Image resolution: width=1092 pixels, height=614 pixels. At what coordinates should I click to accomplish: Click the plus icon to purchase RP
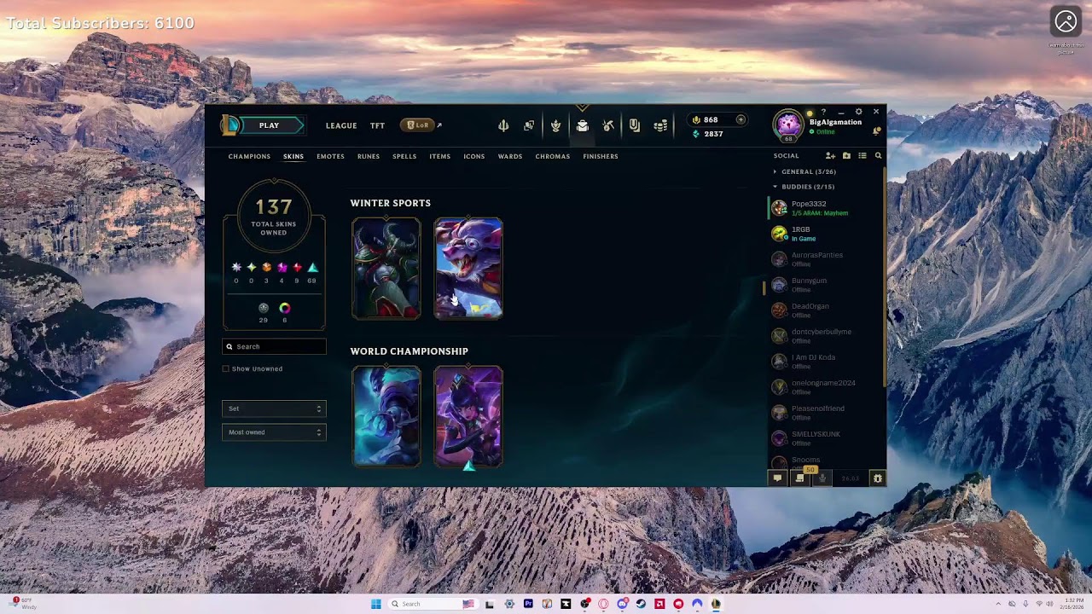(741, 120)
